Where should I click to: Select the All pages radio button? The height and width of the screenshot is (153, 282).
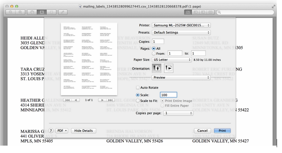coord(154,48)
